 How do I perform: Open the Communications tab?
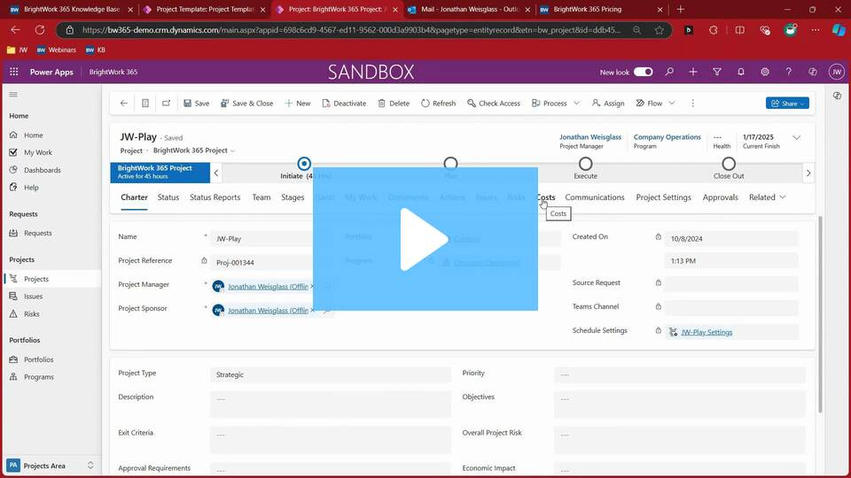click(x=594, y=197)
